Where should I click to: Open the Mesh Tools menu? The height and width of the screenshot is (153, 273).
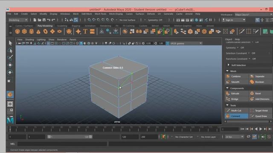click(x=101, y=14)
